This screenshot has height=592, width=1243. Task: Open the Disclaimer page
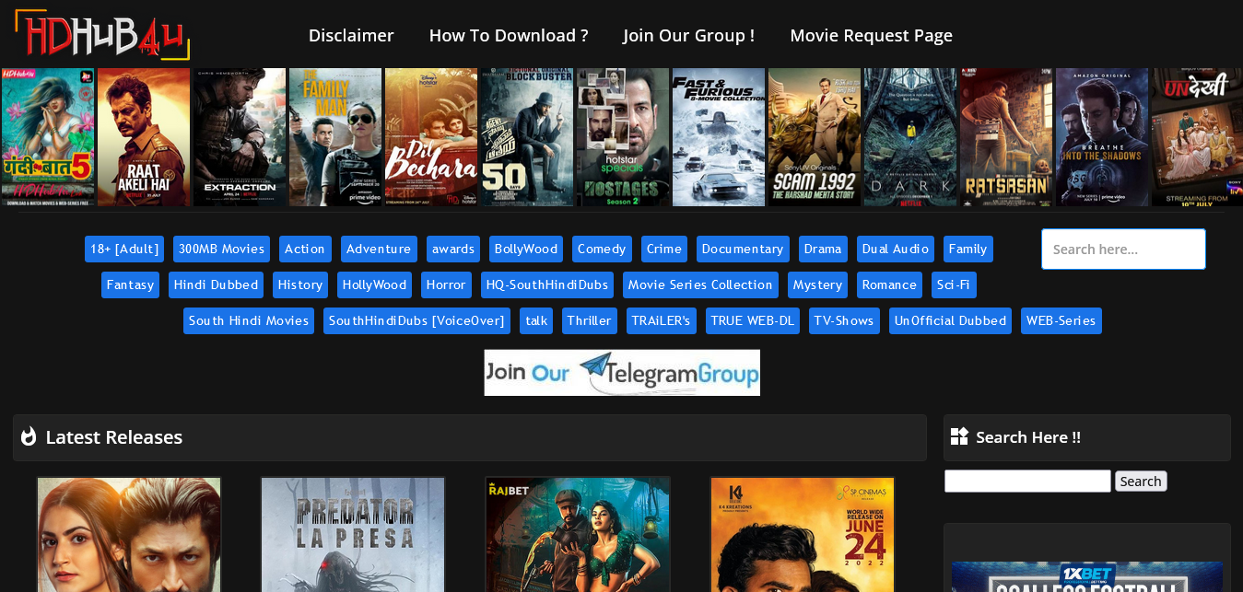tap(351, 35)
